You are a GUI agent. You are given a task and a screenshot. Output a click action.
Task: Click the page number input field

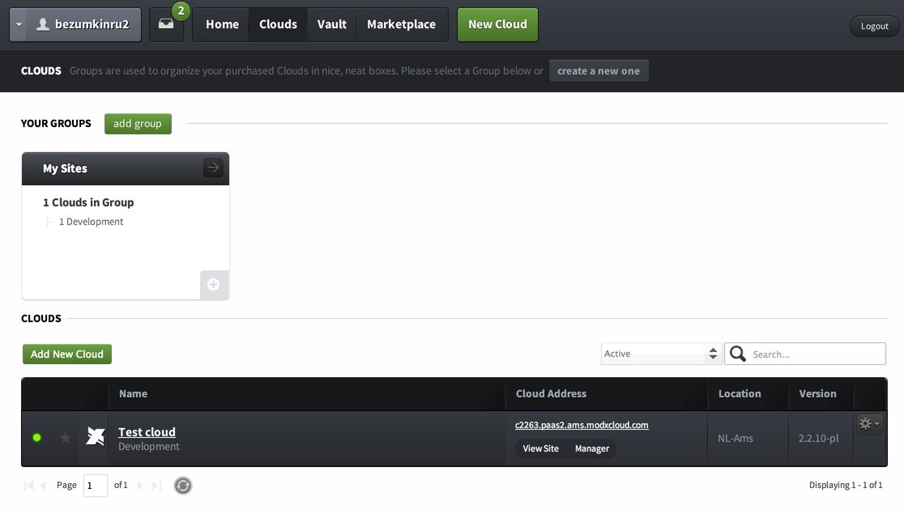coord(95,486)
